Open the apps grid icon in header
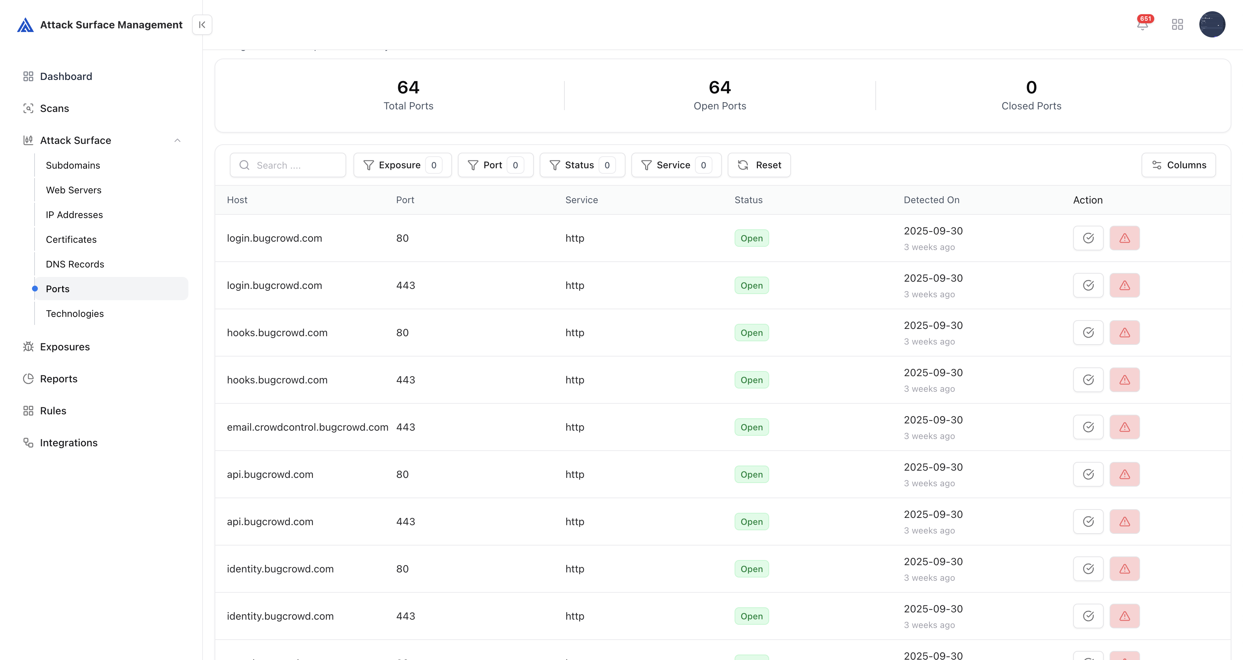The image size is (1243, 660). click(x=1178, y=24)
